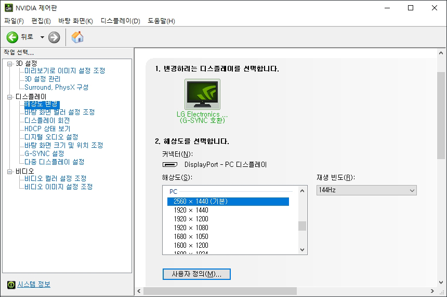Click the green Back arrow icon
Screen dimensions: 447x297
[12, 37]
